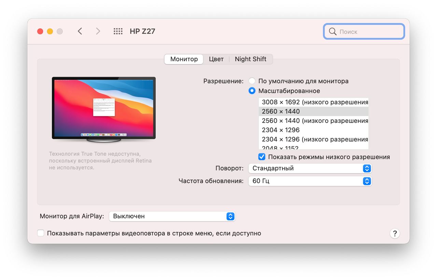Switch to the Монитор tab
This screenshot has height=280, width=437.
pyautogui.click(x=184, y=59)
